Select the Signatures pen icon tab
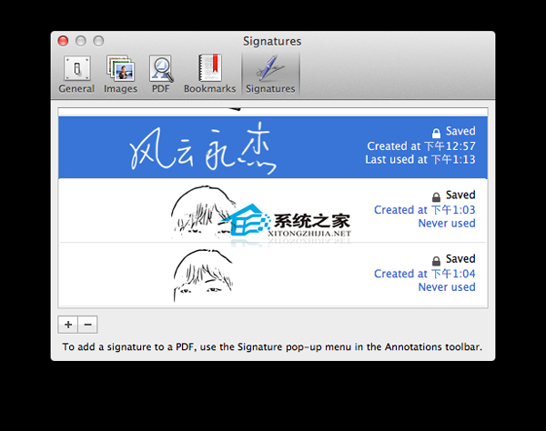 coord(270,75)
